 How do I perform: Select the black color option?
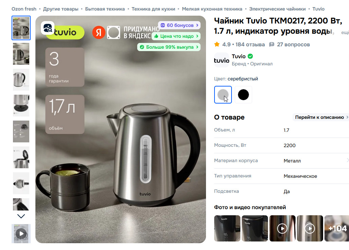(x=243, y=95)
